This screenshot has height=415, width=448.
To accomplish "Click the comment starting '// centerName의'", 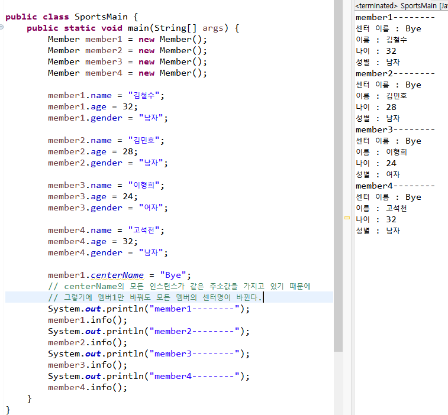I will (x=179, y=286).
